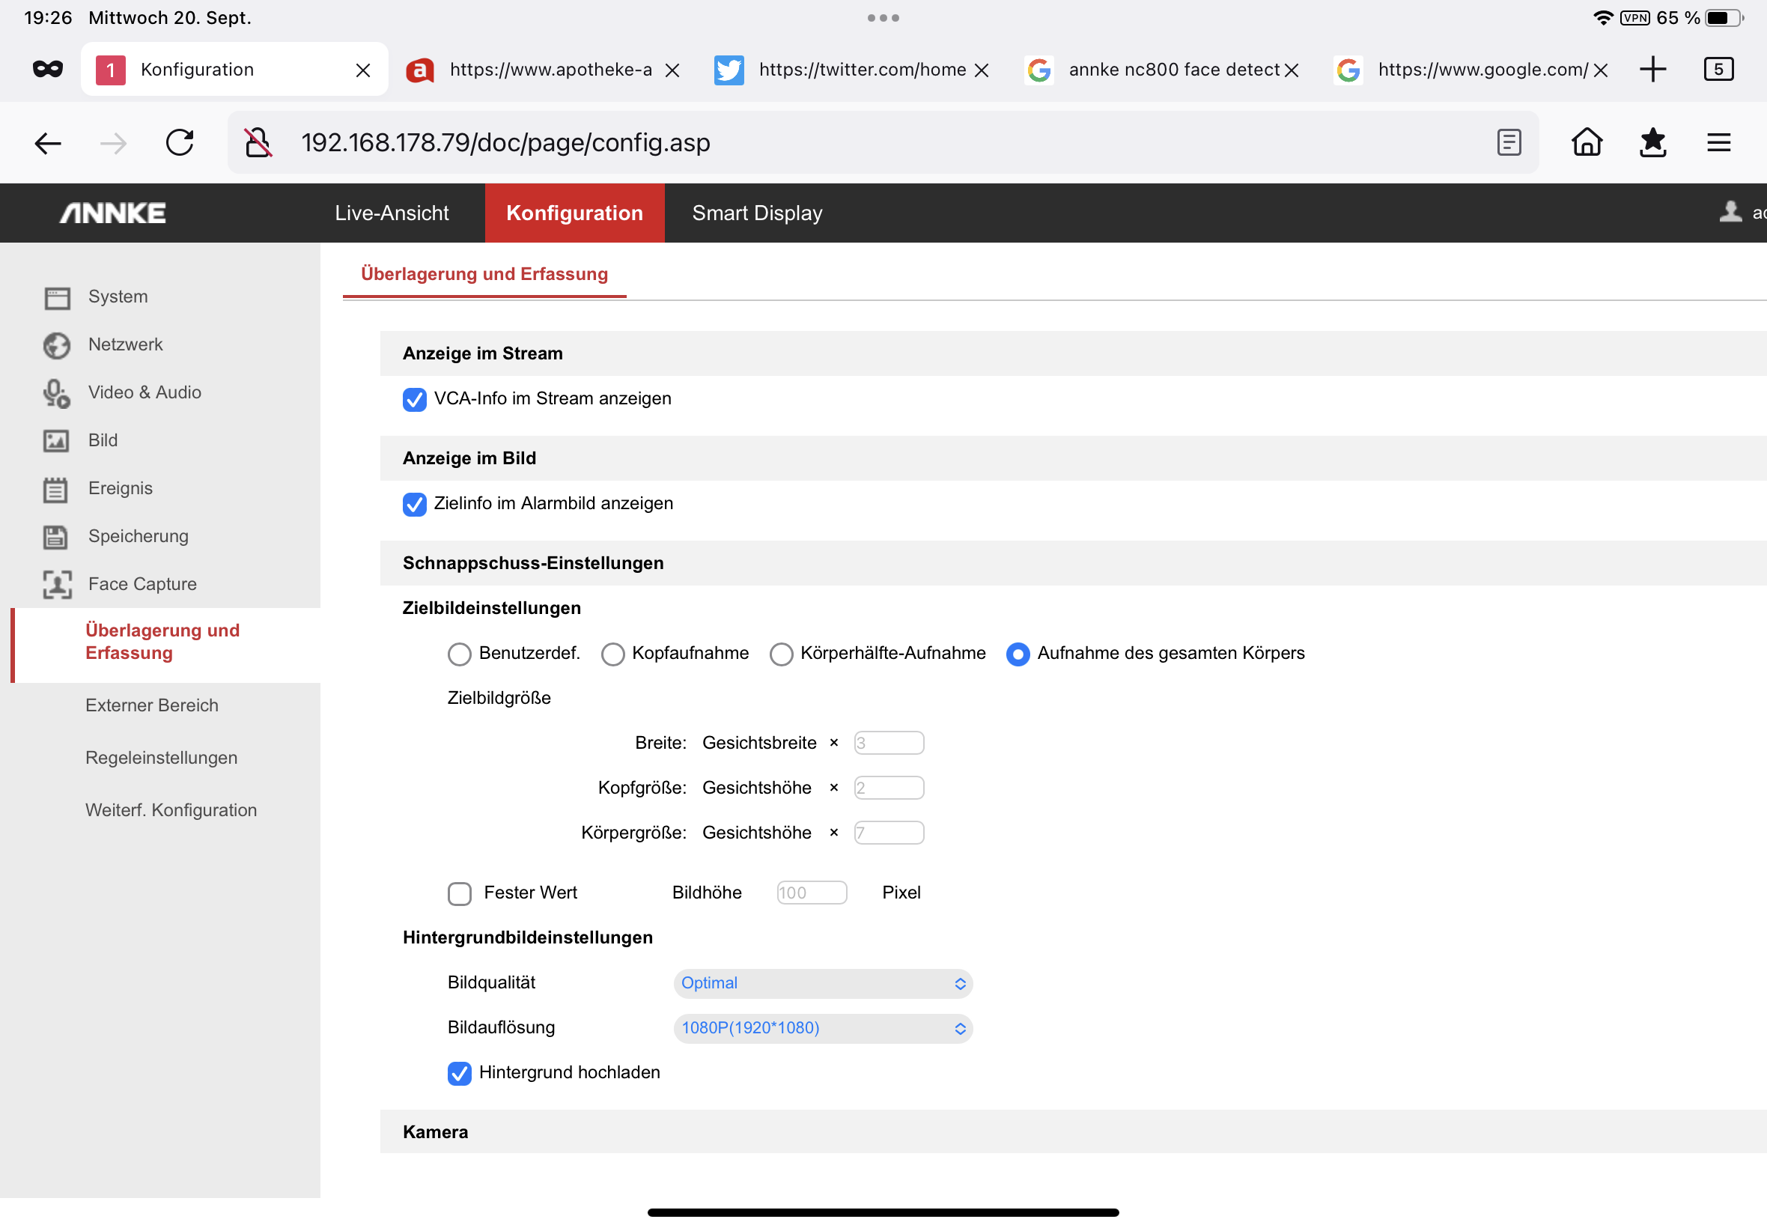This screenshot has width=1767, height=1228.
Task: Click the browser address bar URL
Action: (x=505, y=142)
